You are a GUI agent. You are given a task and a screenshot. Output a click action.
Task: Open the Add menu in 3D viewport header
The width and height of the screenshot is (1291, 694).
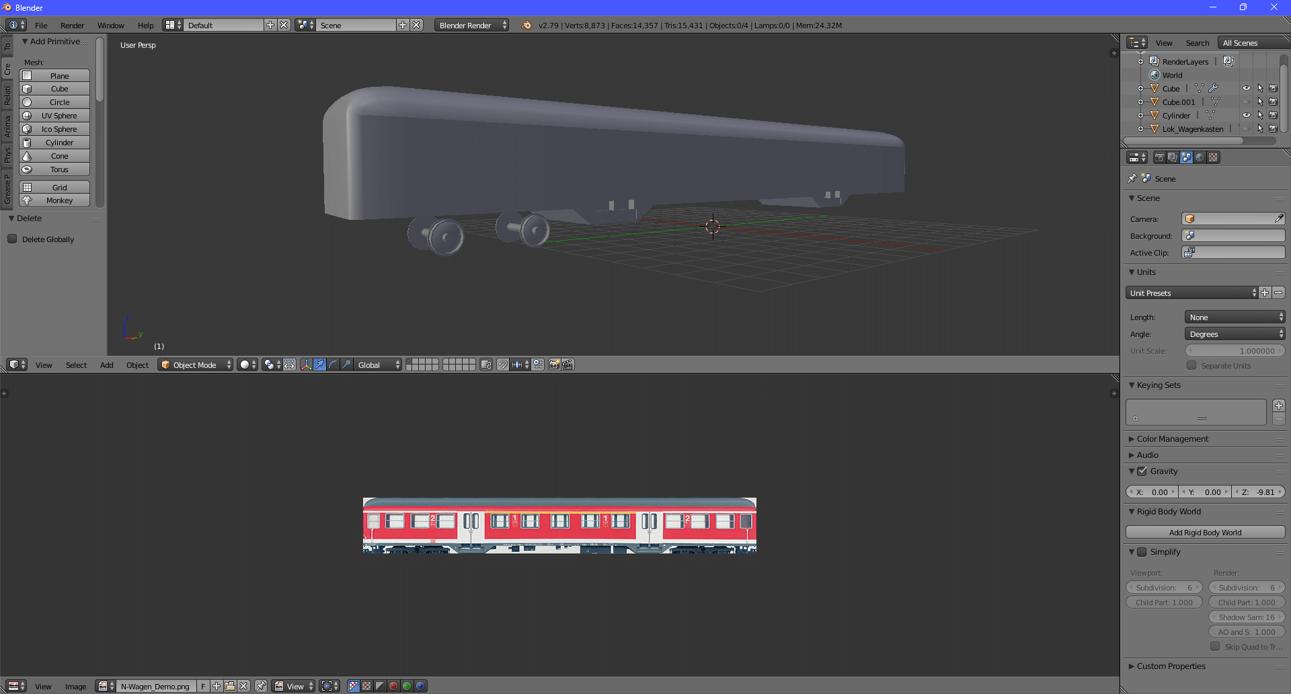106,365
